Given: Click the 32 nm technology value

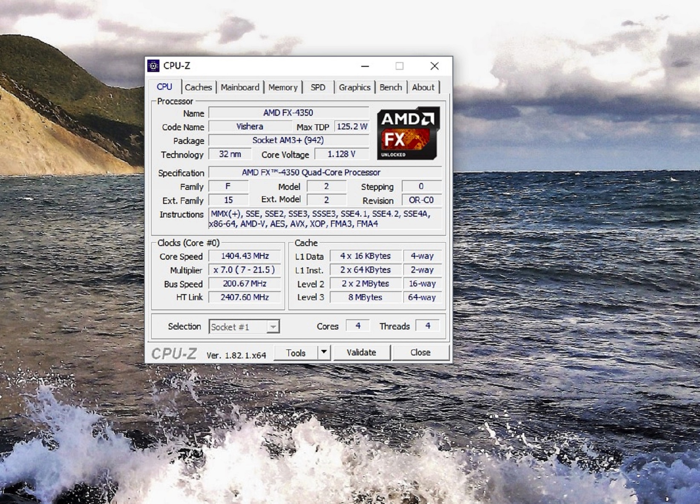Looking at the screenshot, I should click(x=230, y=154).
